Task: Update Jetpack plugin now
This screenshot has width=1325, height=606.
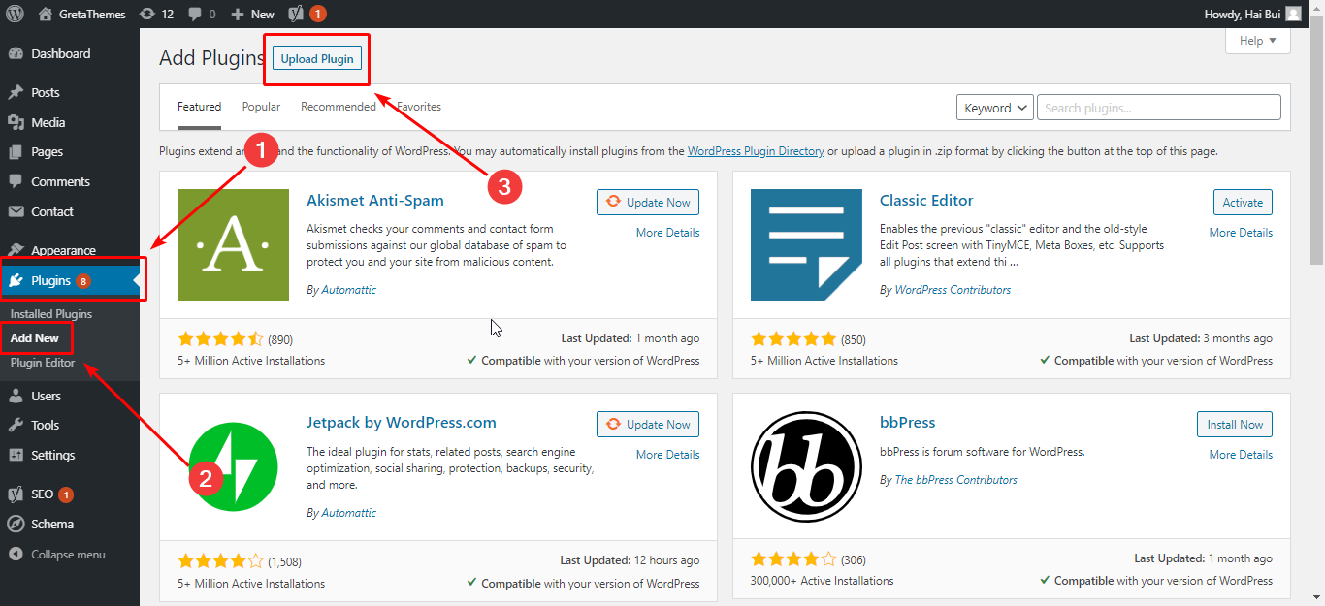Action: point(648,424)
